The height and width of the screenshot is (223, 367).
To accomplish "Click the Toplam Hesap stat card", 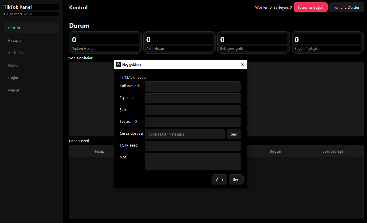I will [105, 42].
